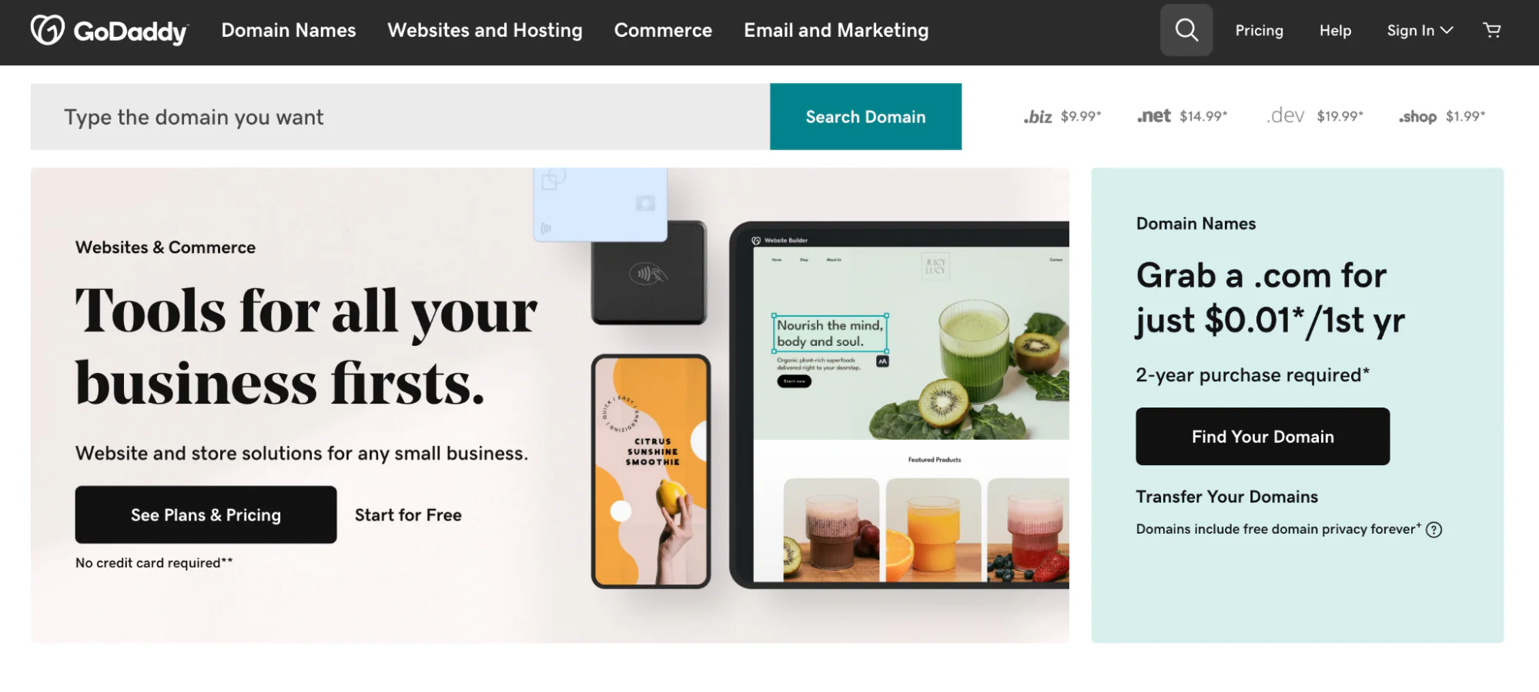Image resolution: width=1539 pixels, height=692 pixels.
Task: Open the Commerce menu
Action: tap(663, 30)
